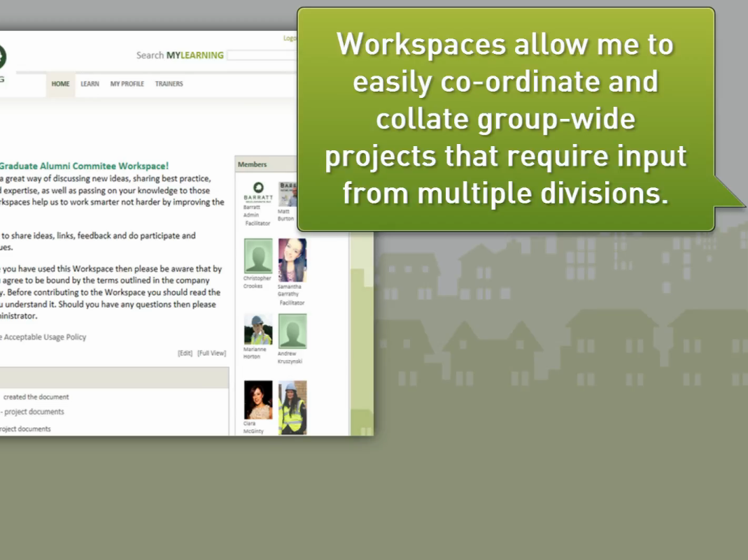Screen dimensions: 748x560
Task: Click the Search MYLEARNING input box
Action: click(262, 55)
